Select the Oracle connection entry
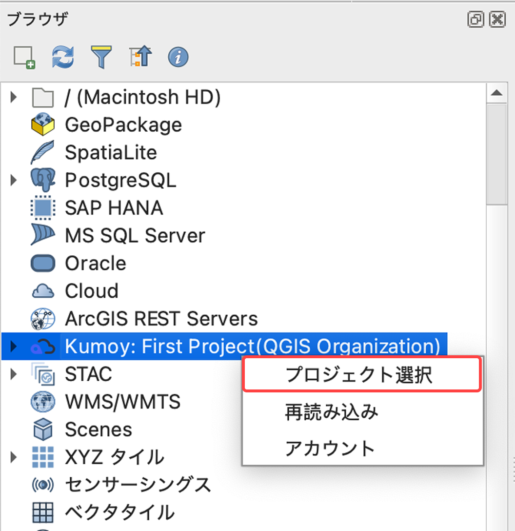Screen dimensions: 515x531 tap(96, 263)
